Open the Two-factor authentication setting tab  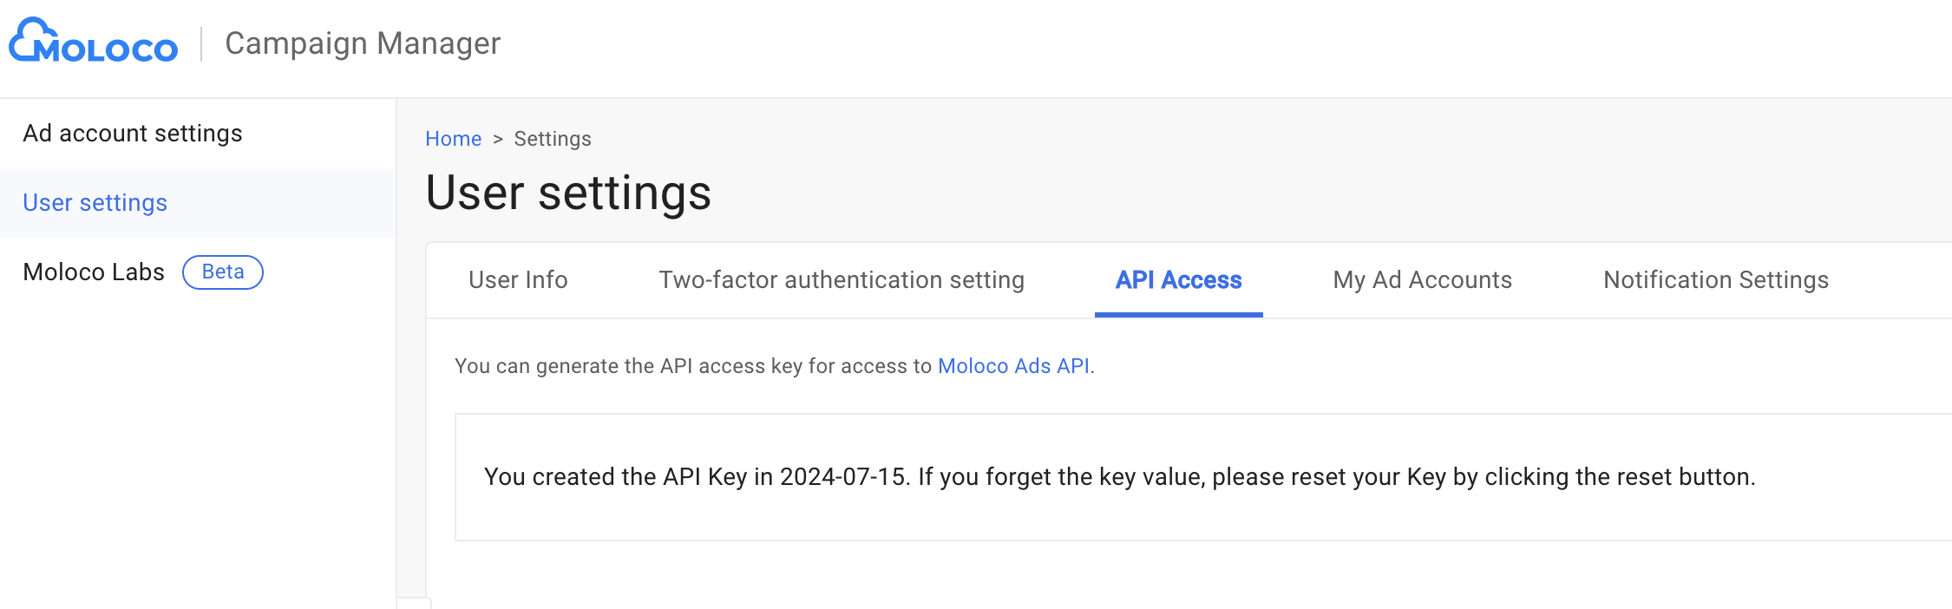(x=842, y=280)
